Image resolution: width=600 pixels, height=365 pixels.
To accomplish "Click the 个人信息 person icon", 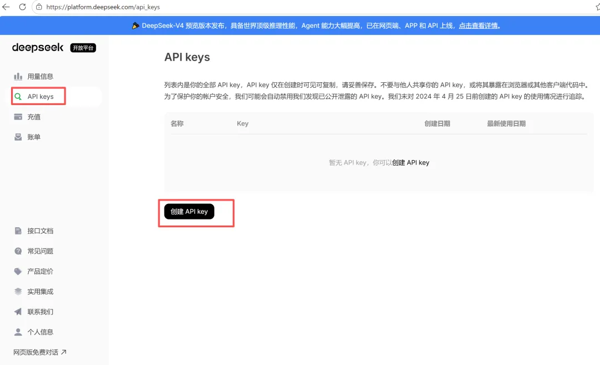I will coord(18,332).
